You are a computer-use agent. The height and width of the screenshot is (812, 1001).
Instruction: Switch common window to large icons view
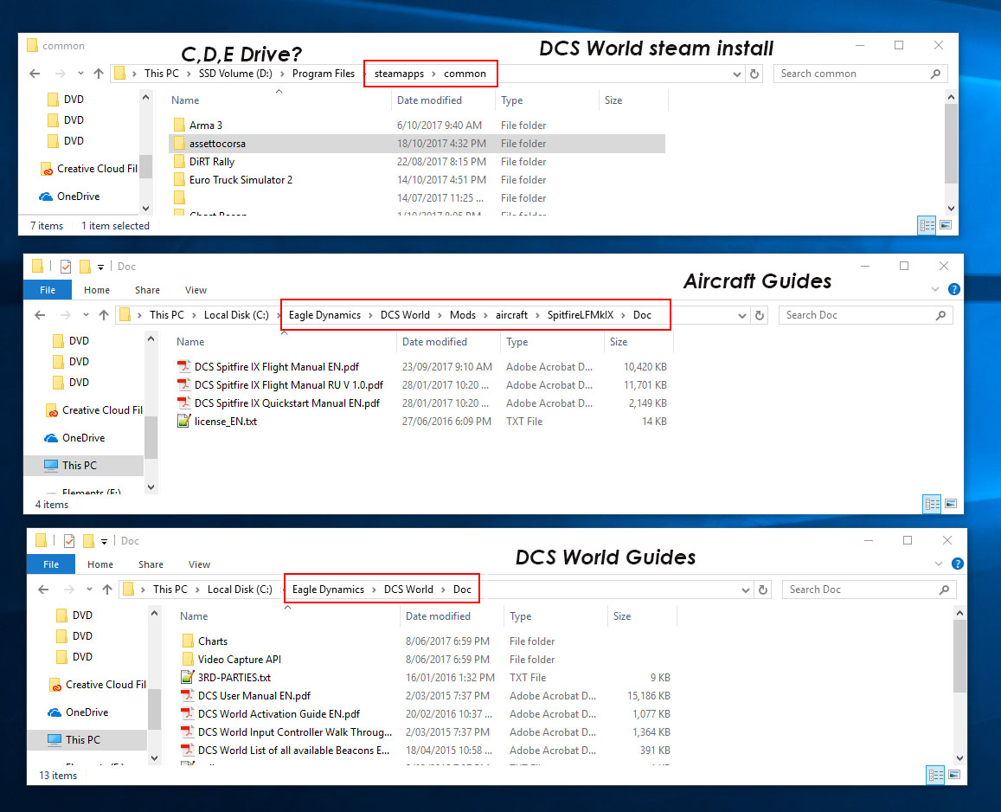[x=946, y=225]
